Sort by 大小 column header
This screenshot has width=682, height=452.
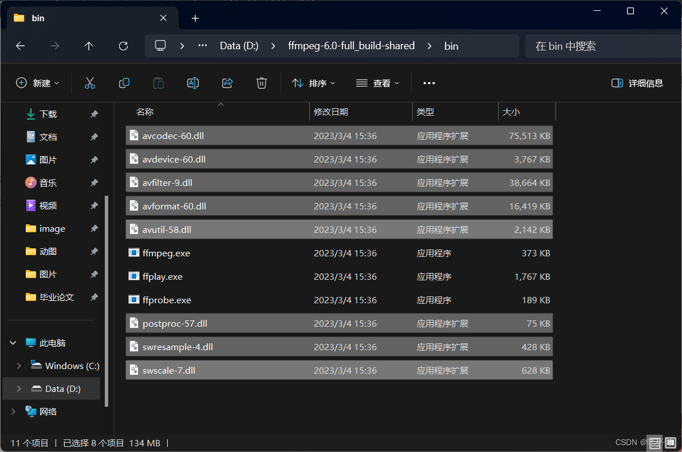(x=511, y=112)
